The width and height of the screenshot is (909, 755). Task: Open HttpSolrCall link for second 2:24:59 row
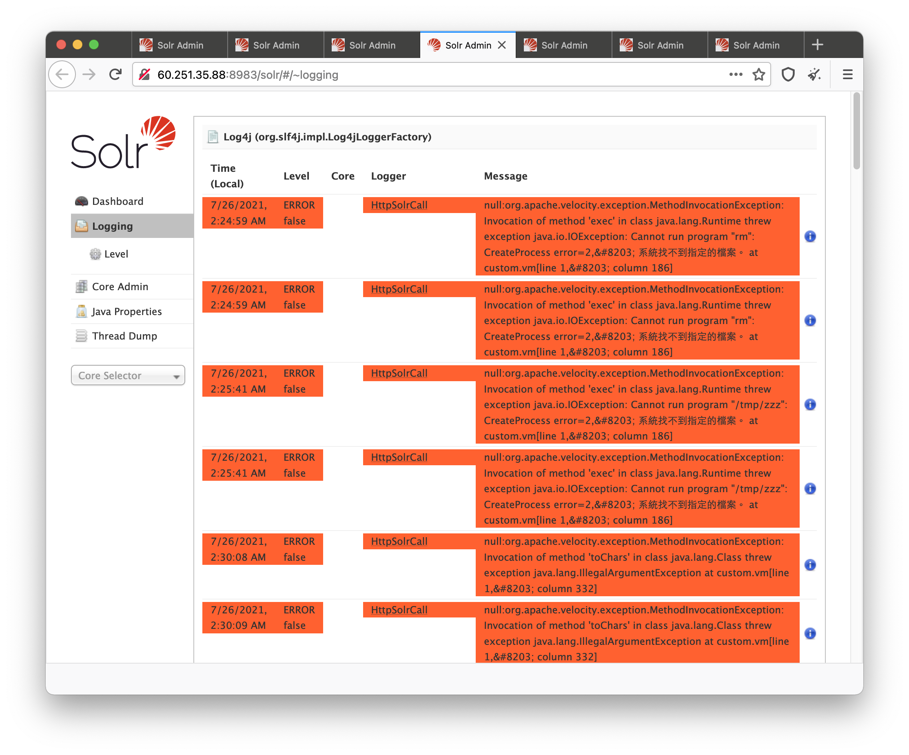coord(399,289)
